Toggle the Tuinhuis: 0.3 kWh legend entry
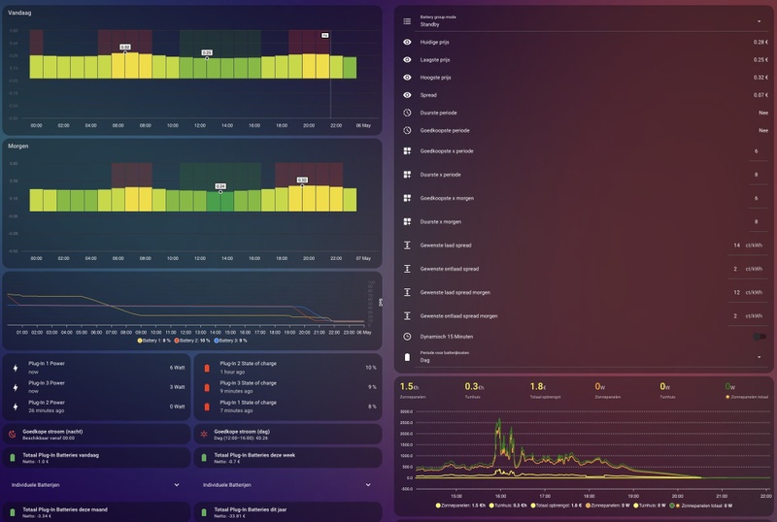The image size is (777, 522). click(x=508, y=506)
